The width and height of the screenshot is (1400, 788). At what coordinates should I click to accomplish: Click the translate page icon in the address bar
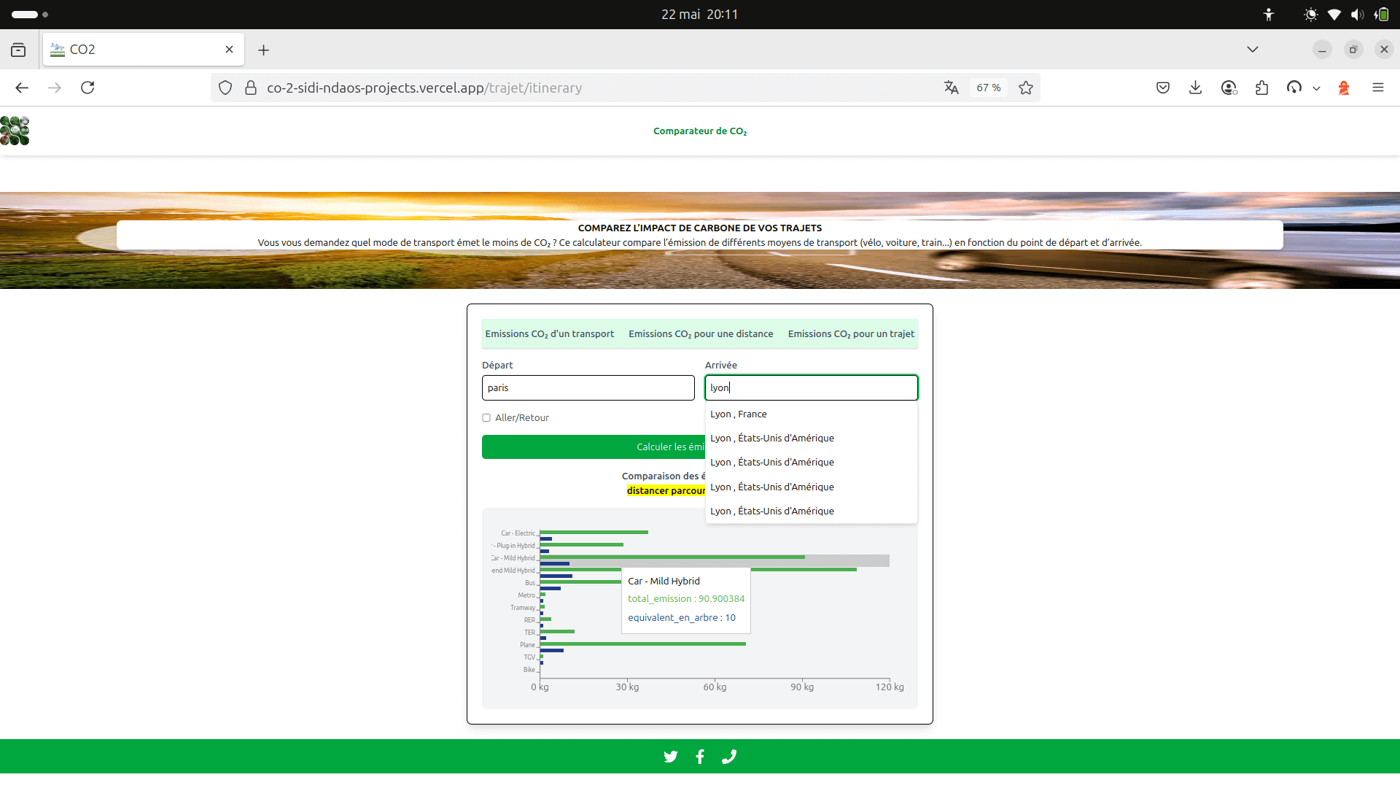pos(952,88)
